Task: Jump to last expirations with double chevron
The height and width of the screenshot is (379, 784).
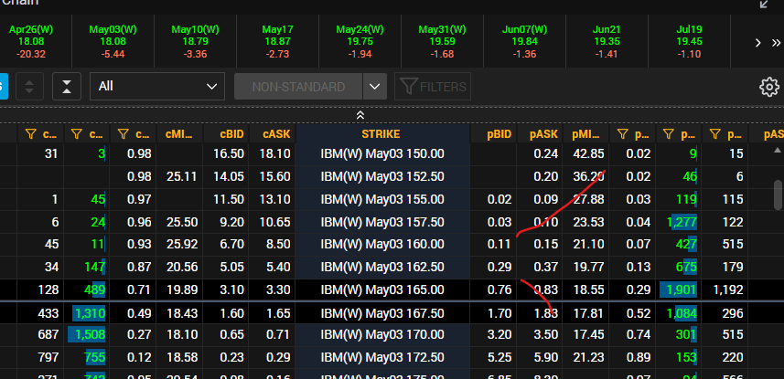Action: click(x=776, y=42)
